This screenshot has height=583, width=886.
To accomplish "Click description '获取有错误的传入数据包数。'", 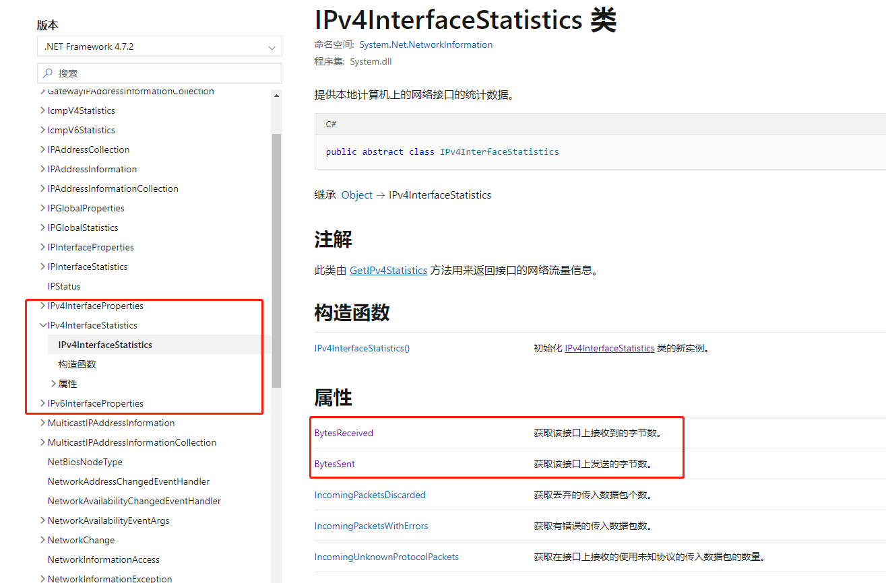I will 594,526.
